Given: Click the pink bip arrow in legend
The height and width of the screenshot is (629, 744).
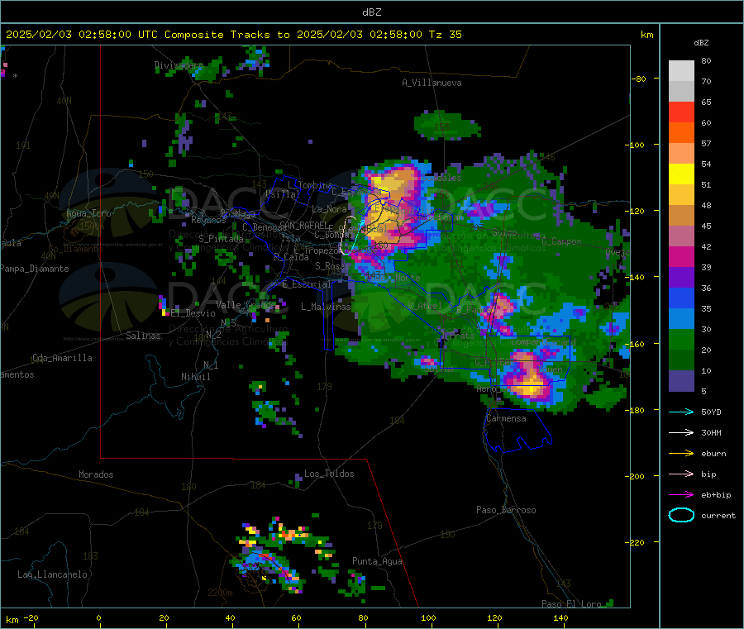Looking at the screenshot, I should coord(681,474).
